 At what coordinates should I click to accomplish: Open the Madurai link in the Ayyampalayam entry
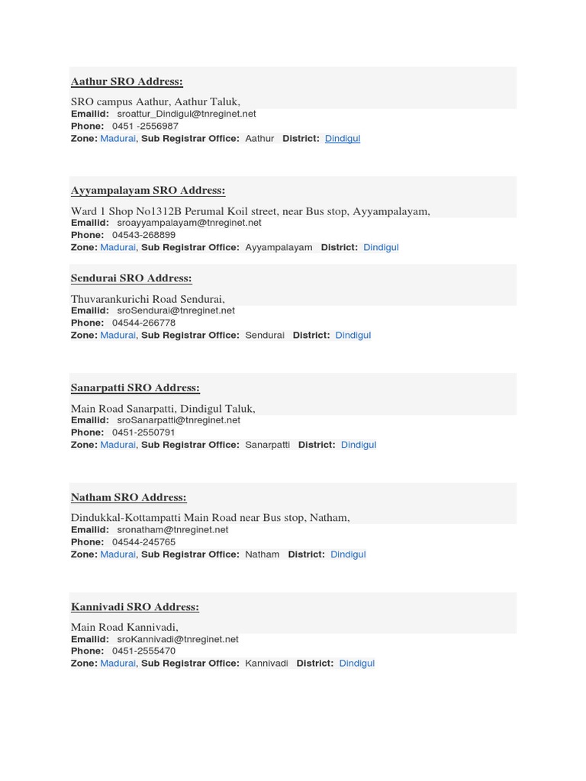point(118,248)
